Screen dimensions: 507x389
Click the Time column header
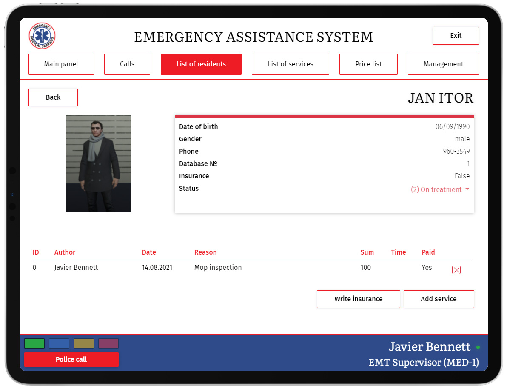pos(399,252)
